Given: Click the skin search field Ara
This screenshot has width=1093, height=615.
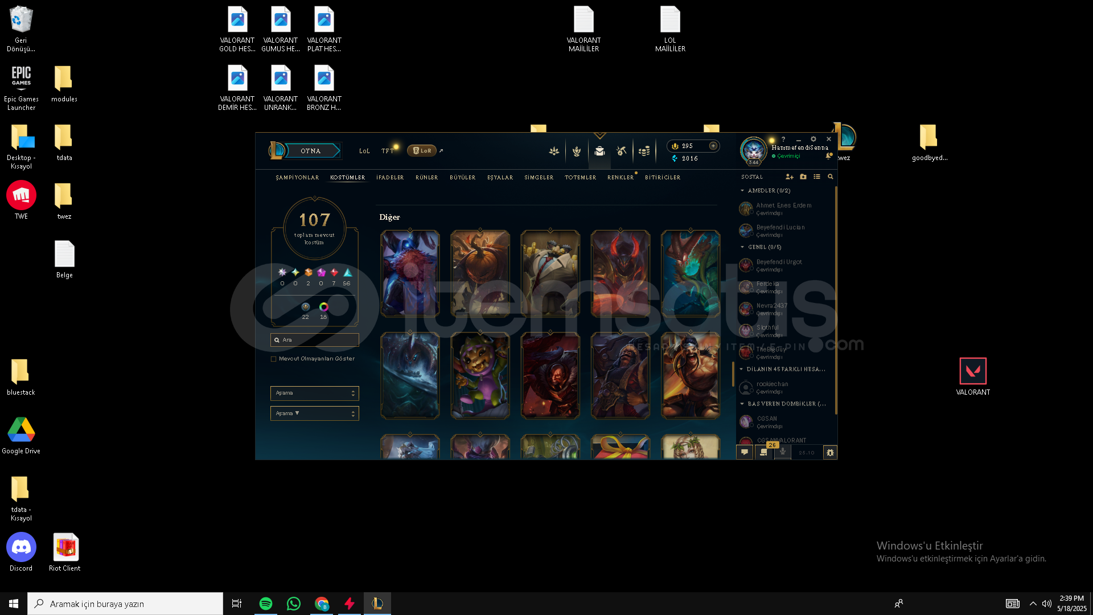Looking at the screenshot, I should click(314, 340).
